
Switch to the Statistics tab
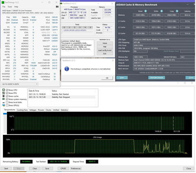(65, 110)
